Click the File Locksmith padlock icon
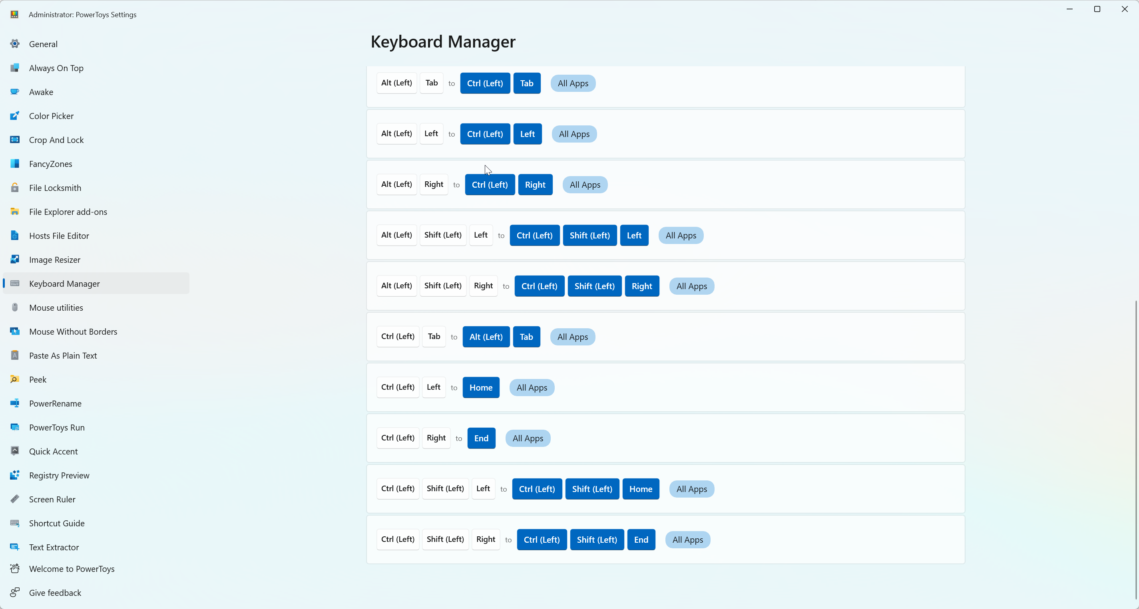The image size is (1139, 609). 15,188
